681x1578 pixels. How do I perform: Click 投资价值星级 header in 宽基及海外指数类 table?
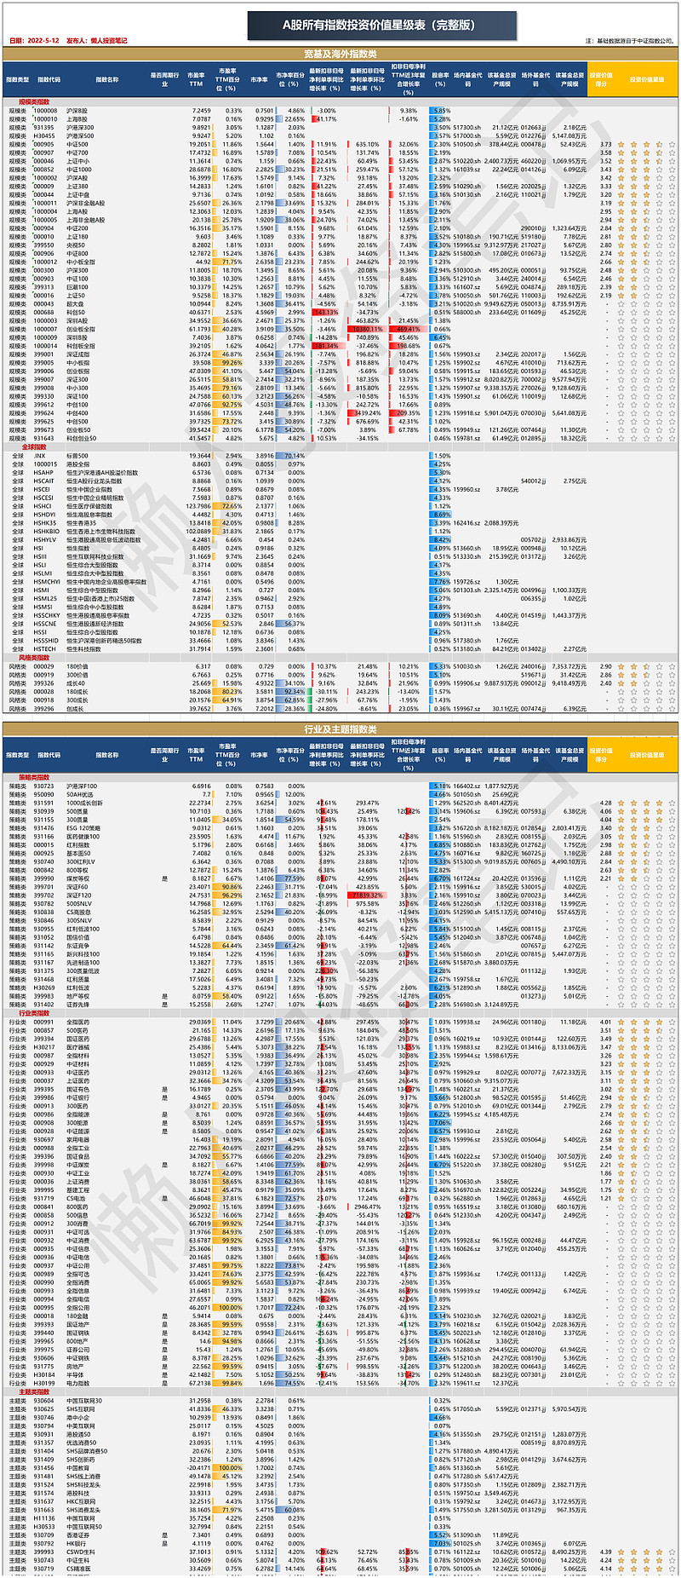(x=646, y=80)
